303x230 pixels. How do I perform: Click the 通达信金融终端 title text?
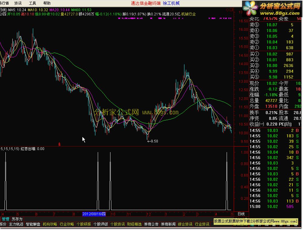click(x=146, y=3)
